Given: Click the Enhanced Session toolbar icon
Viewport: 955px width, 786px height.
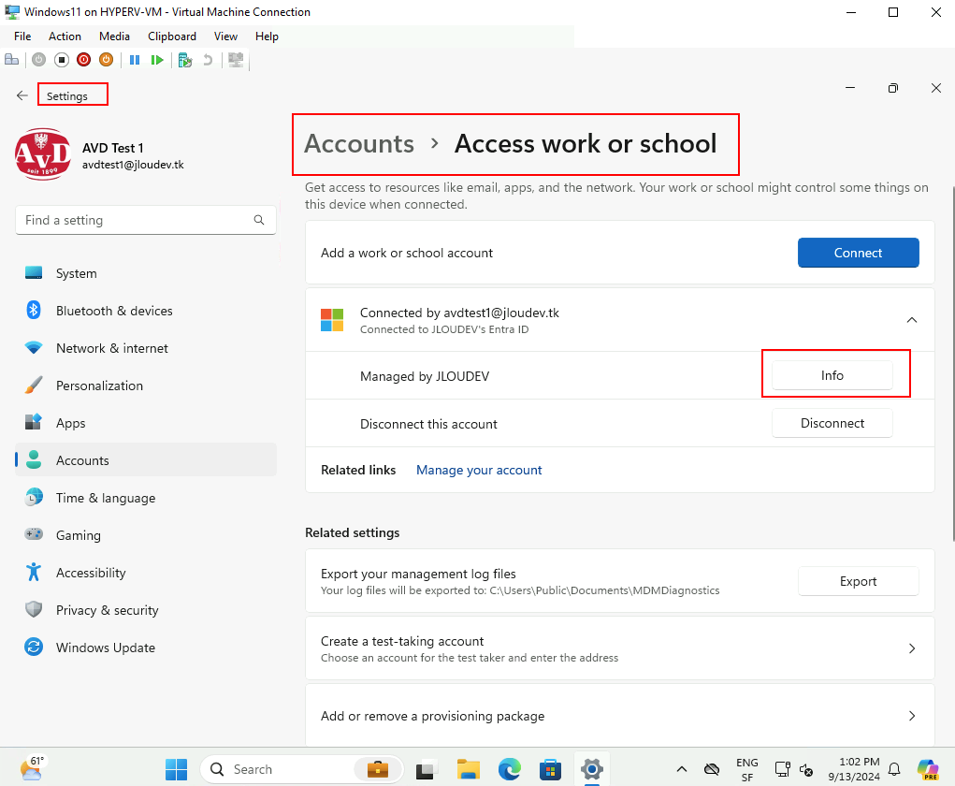Looking at the screenshot, I should click(236, 60).
